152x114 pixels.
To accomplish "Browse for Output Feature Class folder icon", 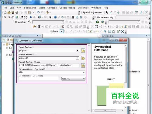I will [x=83, y=65].
